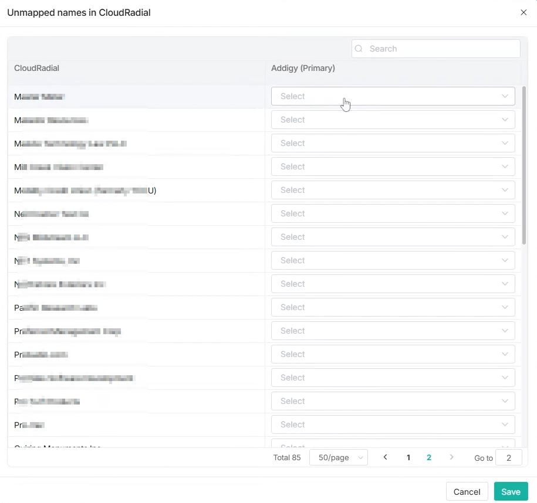Expand the second row Select dropdown chevron
The image size is (537, 503).
[x=505, y=120]
